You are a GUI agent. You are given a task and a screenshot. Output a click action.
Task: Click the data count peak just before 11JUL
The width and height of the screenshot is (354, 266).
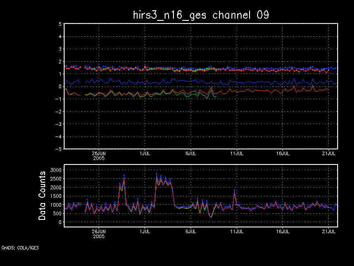(x=235, y=191)
